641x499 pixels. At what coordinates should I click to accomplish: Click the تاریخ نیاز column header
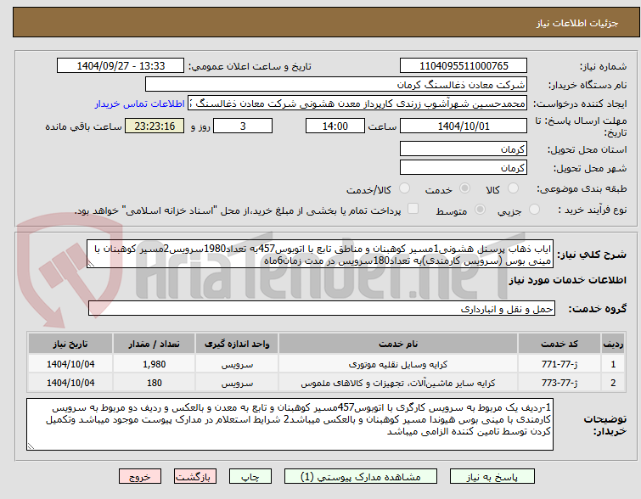pos(70,344)
